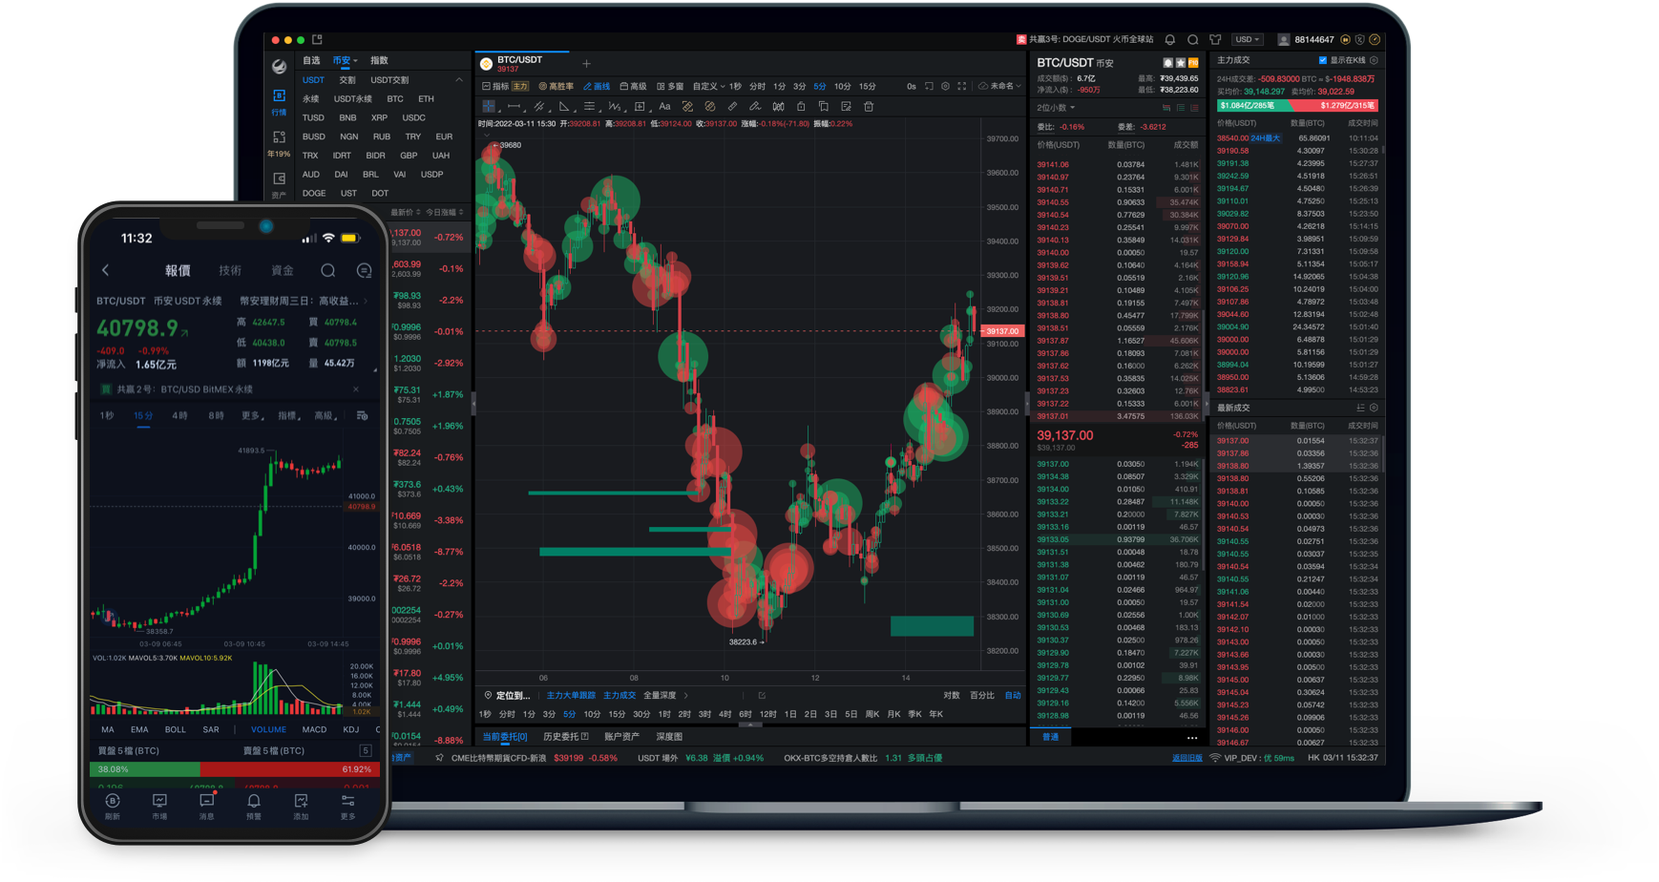Open the 自定义 timeframe dropdown
Viewport: 1659px width, 882px height.
tap(708, 86)
